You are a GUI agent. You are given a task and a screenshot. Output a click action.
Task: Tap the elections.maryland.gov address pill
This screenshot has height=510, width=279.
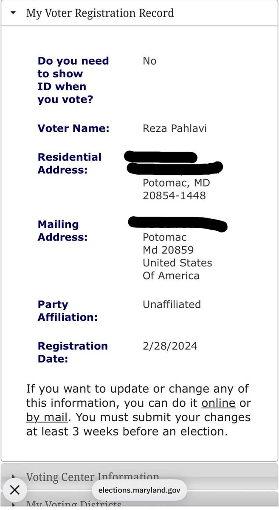click(139, 490)
